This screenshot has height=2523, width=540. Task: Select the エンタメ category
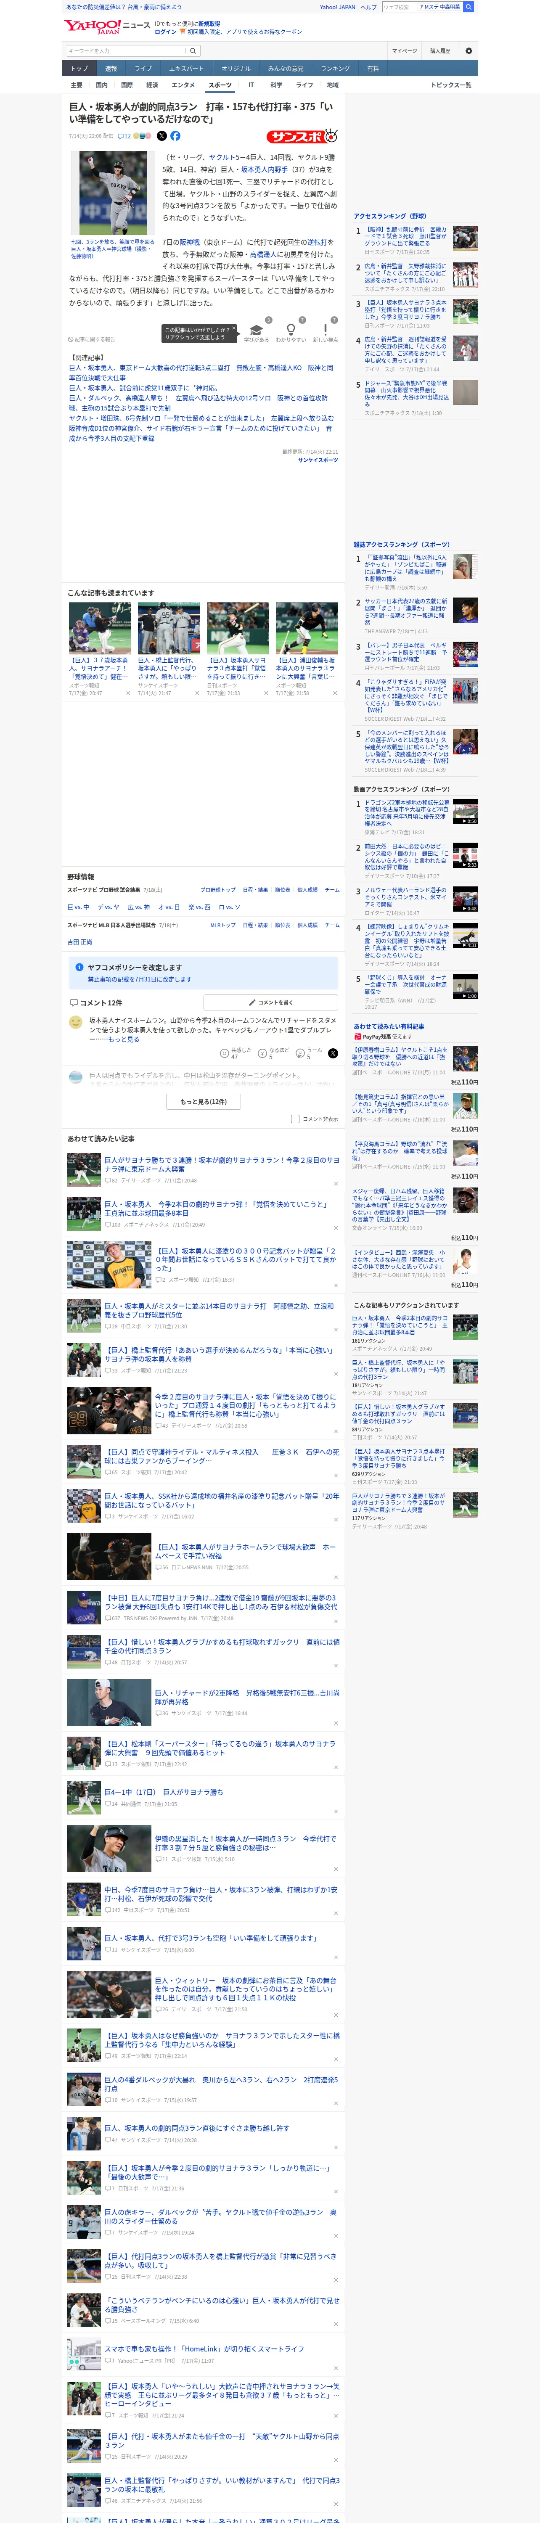183,85
